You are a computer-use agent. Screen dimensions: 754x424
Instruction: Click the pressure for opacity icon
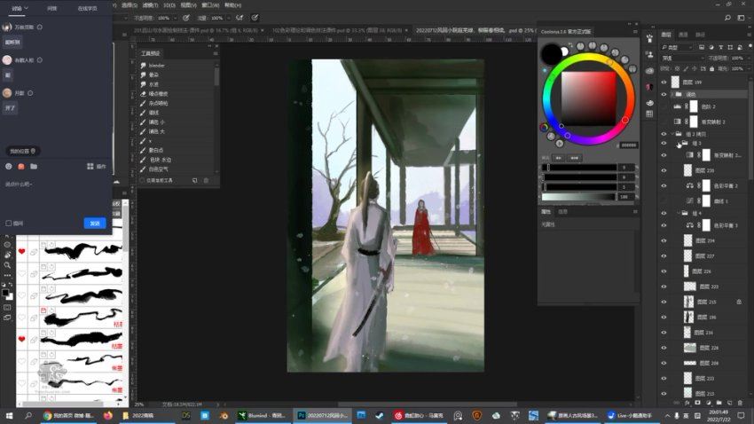click(185, 18)
